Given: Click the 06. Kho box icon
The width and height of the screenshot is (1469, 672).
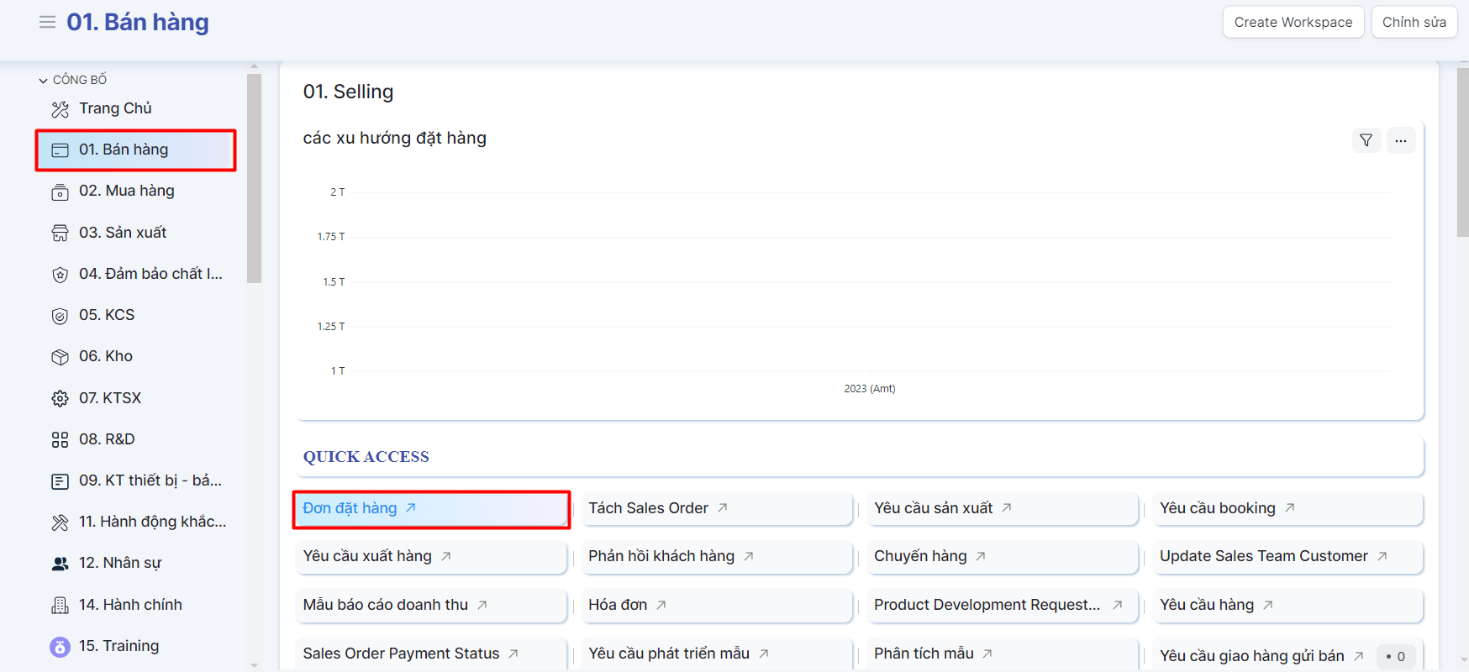Looking at the screenshot, I should click(x=60, y=357).
